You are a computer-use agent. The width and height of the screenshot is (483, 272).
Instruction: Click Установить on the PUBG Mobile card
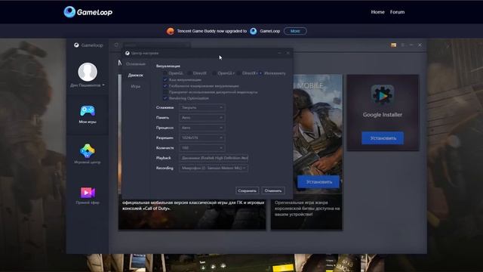coord(318,182)
